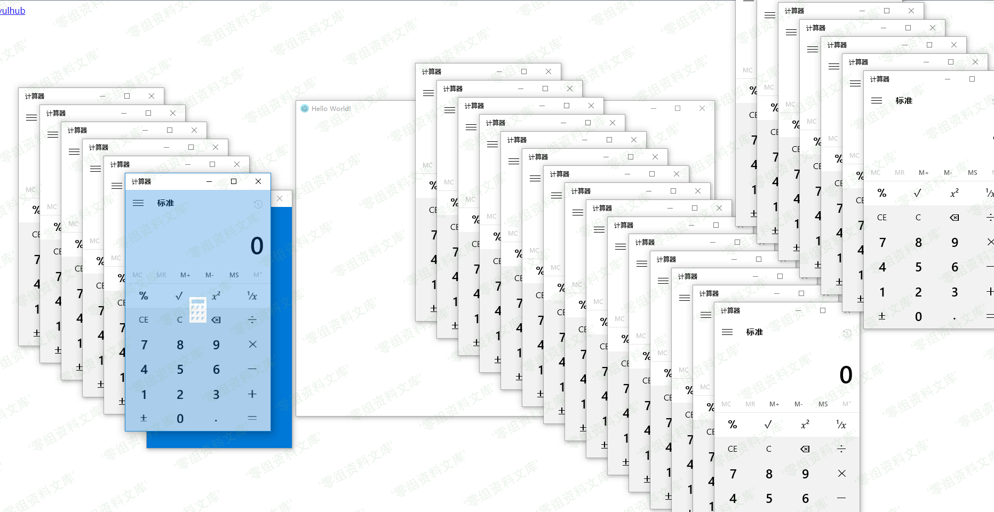Open the vulhub link at top-left
The image size is (994, 512).
(12, 11)
